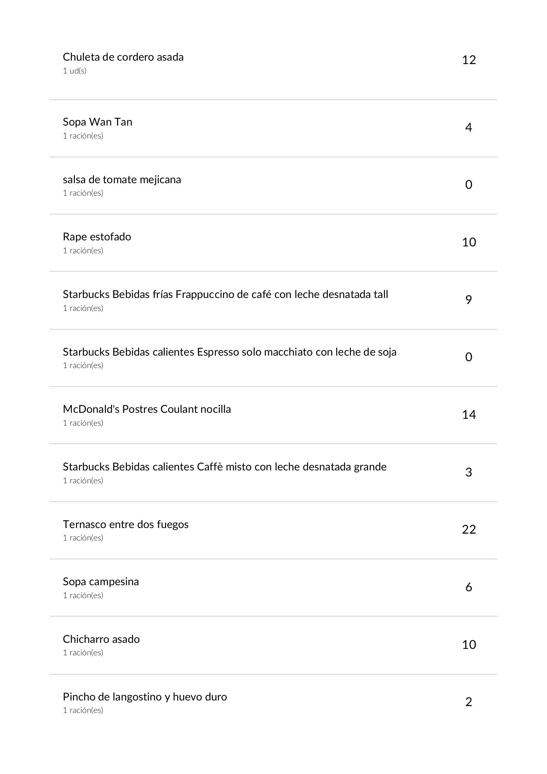Click the "1 ud(s)" serving label
This screenshot has width=547, height=774.
click(75, 71)
